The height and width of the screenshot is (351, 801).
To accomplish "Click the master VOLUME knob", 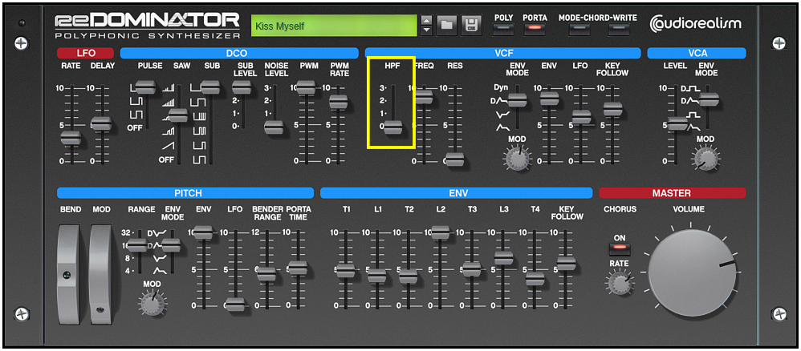I will pos(692,273).
